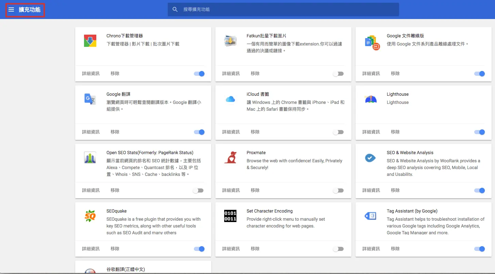Click 移除 for Open SEO Stats
495x274 pixels.
(x=115, y=190)
